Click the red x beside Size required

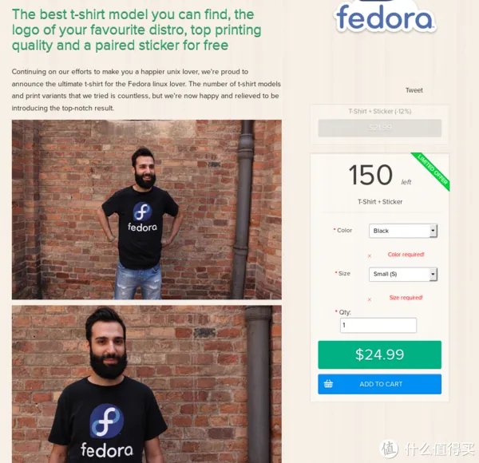[370, 299]
